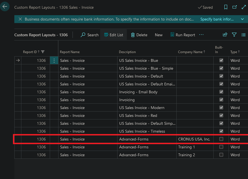248x179 pixels.
Task: Open the filter pane icon
Action: (234, 35)
